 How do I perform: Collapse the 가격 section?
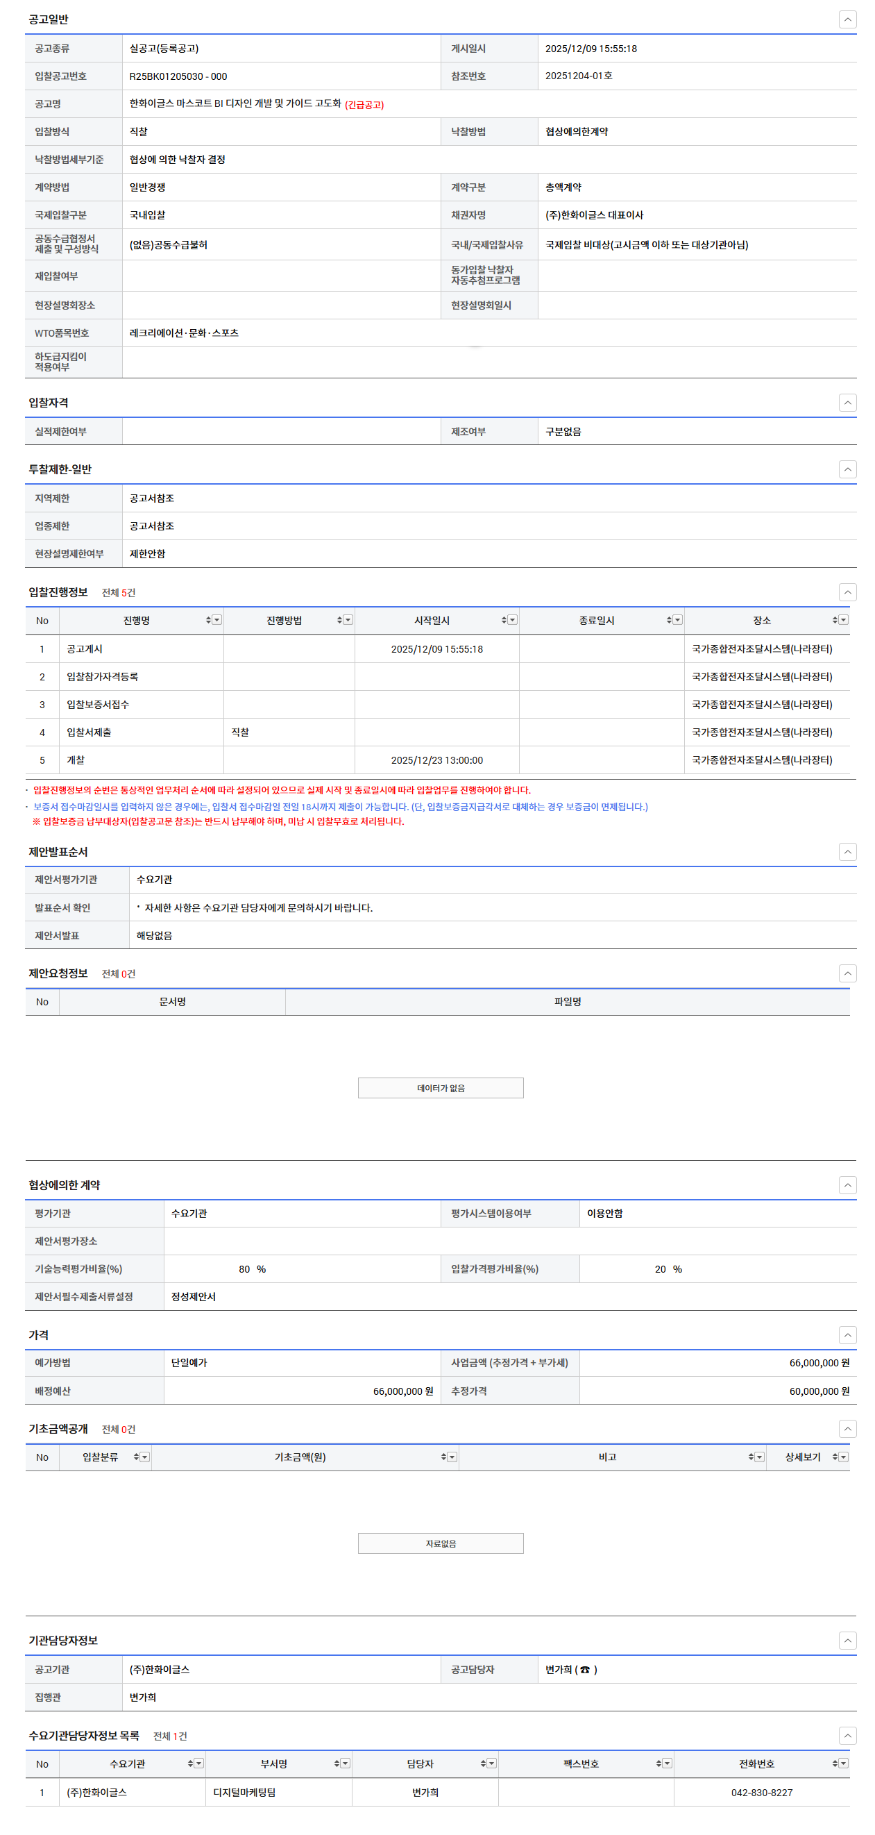pos(847,1335)
